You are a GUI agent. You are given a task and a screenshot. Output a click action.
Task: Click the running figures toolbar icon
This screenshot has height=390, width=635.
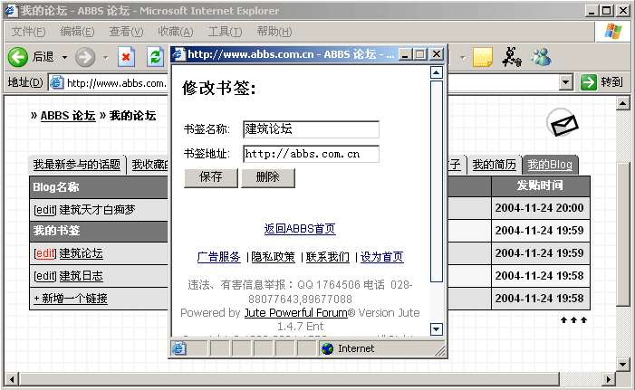(512, 57)
